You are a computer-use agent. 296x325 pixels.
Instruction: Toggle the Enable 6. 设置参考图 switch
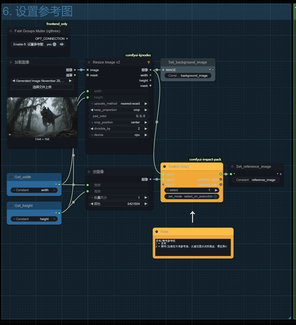coord(54,44)
